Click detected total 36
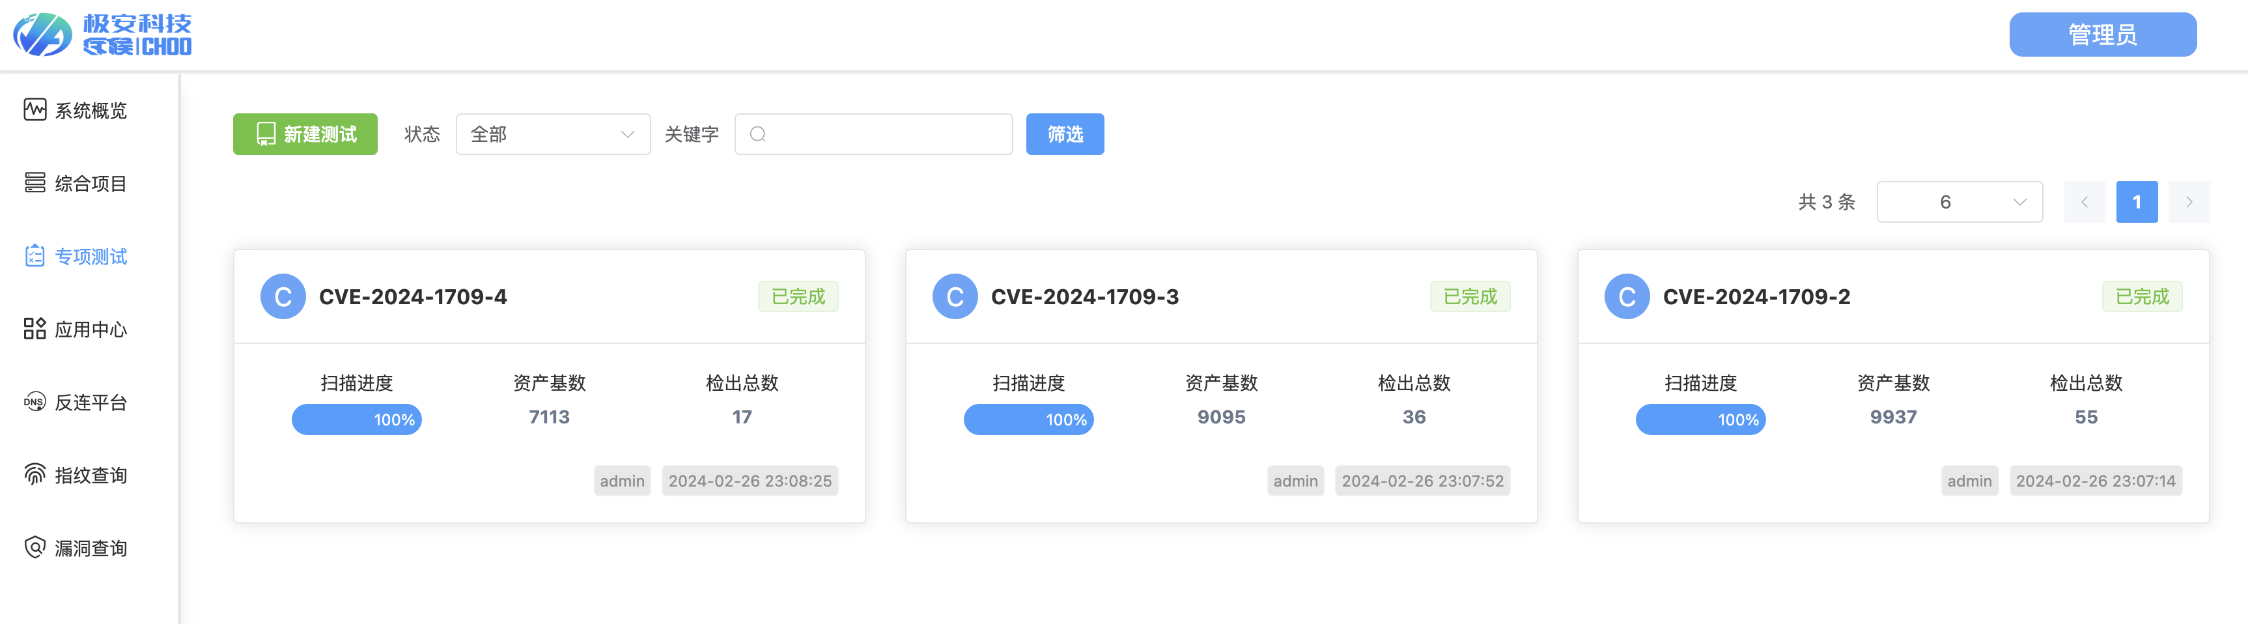The width and height of the screenshot is (2248, 624). click(x=1414, y=417)
